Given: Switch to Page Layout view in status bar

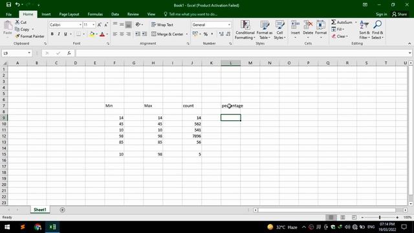Looking at the screenshot, I should [x=342, y=217].
